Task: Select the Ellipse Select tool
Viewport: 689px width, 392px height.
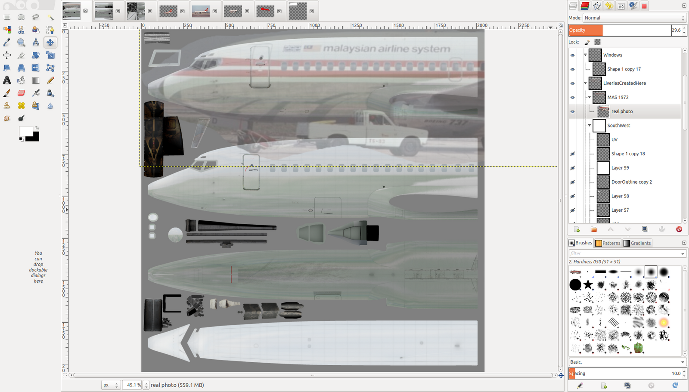Action: [x=21, y=17]
